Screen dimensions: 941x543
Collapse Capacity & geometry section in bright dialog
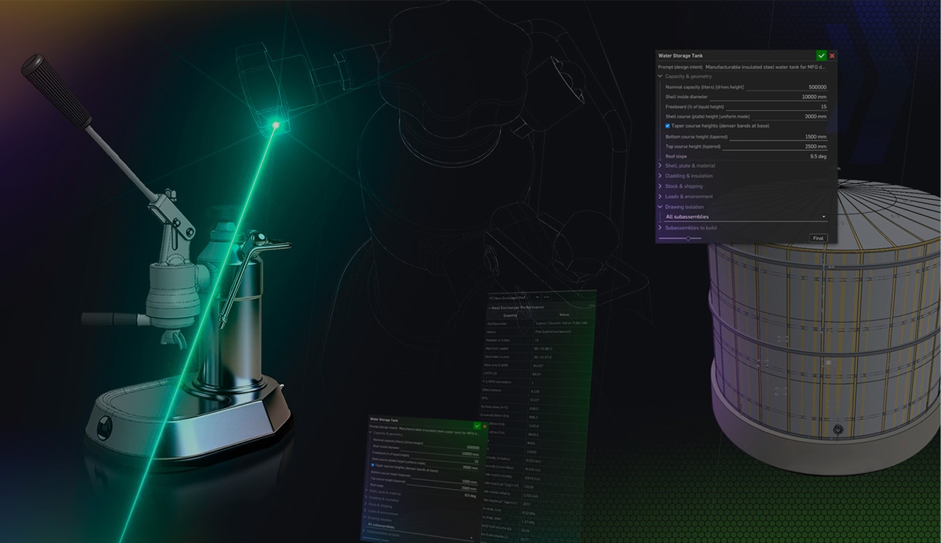point(660,76)
